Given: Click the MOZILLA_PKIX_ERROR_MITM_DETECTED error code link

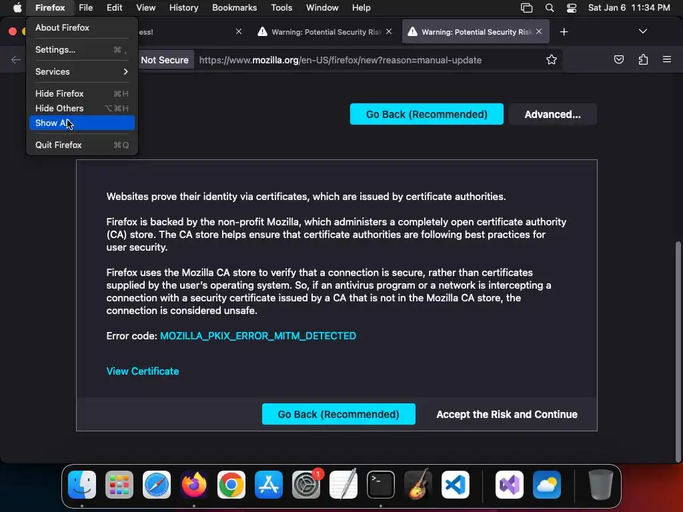Looking at the screenshot, I should pyautogui.click(x=258, y=336).
